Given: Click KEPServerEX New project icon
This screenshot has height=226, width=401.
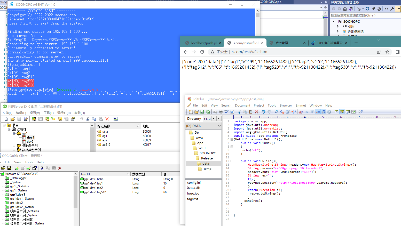Looking at the screenshot, I should click(x=6, y=119).
